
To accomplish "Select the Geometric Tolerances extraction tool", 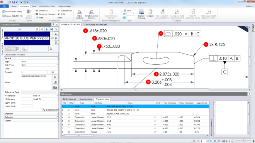I will 46,14.
